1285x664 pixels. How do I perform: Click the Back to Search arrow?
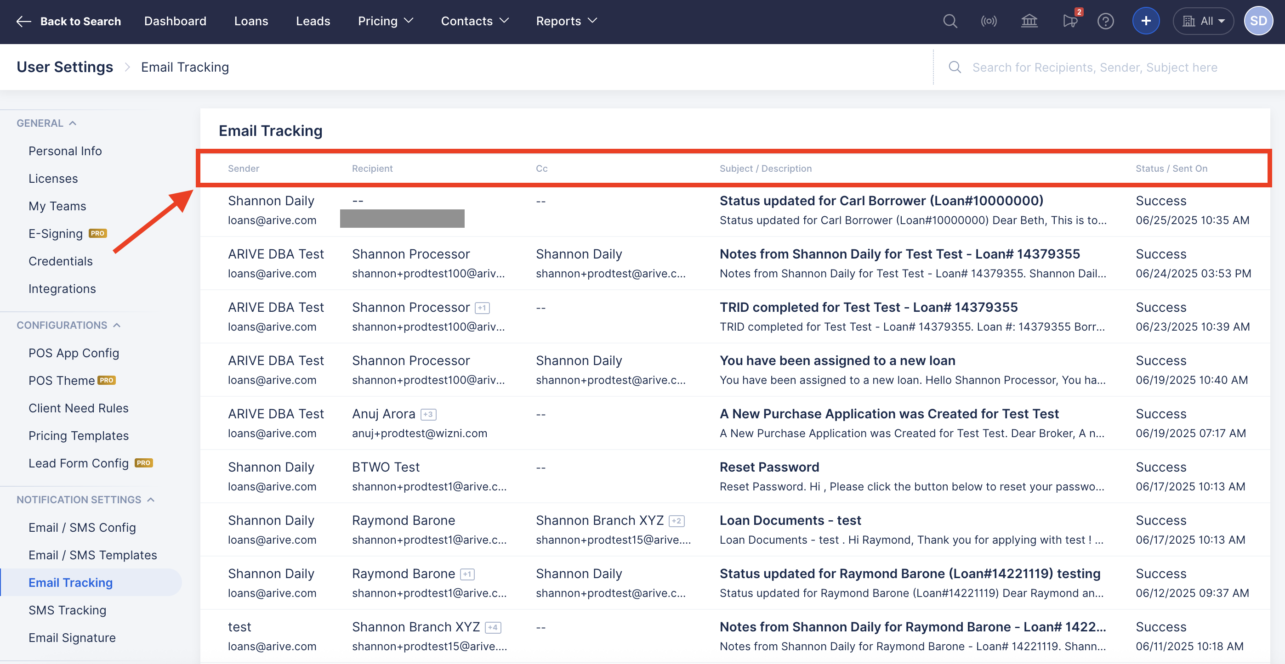pos(23,21)
